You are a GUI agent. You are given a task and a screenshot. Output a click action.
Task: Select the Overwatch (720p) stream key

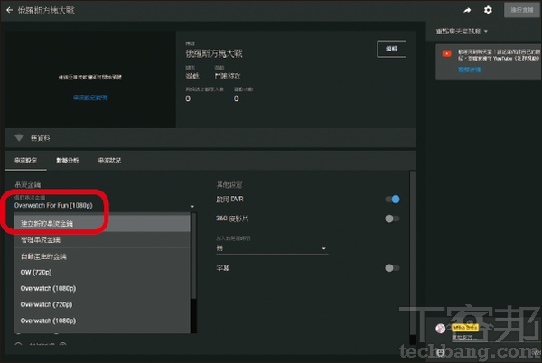[102, 304]
